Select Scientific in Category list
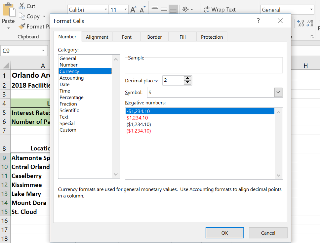The image size is (320, 243). tap(85, 110)
